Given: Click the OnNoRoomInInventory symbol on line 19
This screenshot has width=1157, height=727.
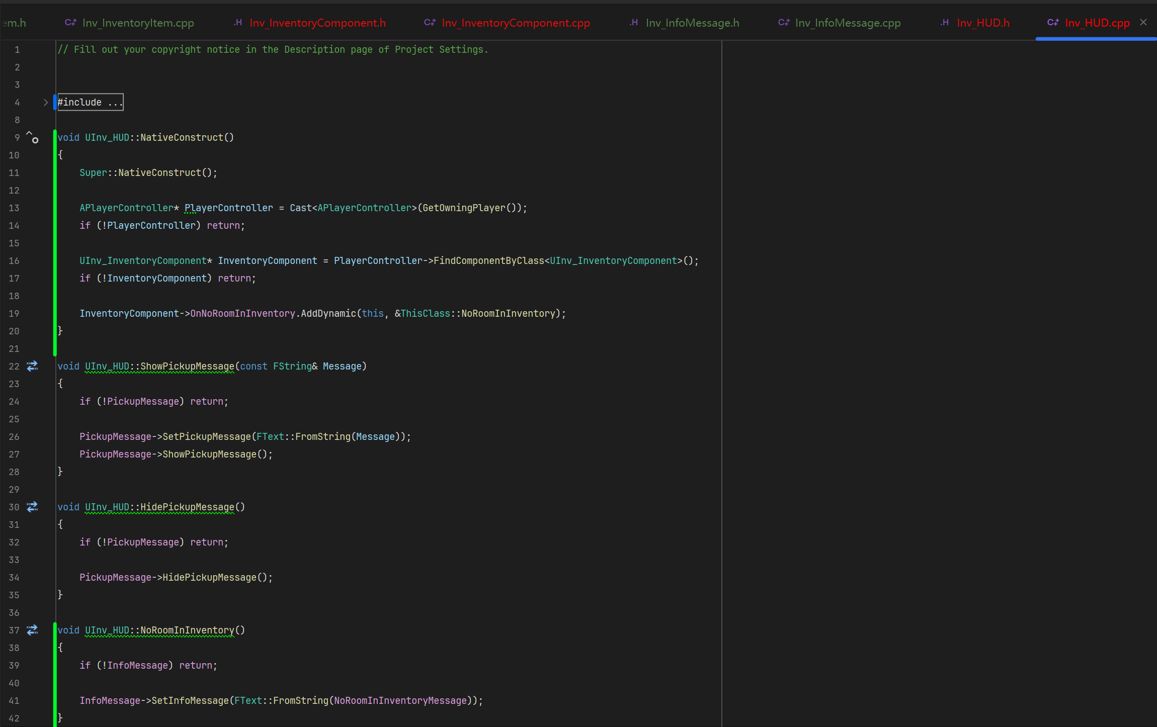Looking at the screenshot, I should [242, 314].
